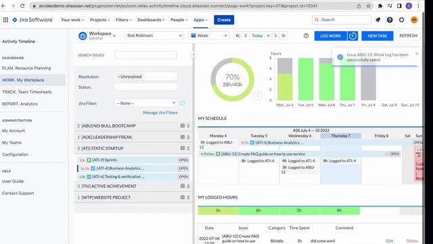Viewport: 433px width, 244px height.
Task: Open the Apps menu
Action: tap(200, 20)
